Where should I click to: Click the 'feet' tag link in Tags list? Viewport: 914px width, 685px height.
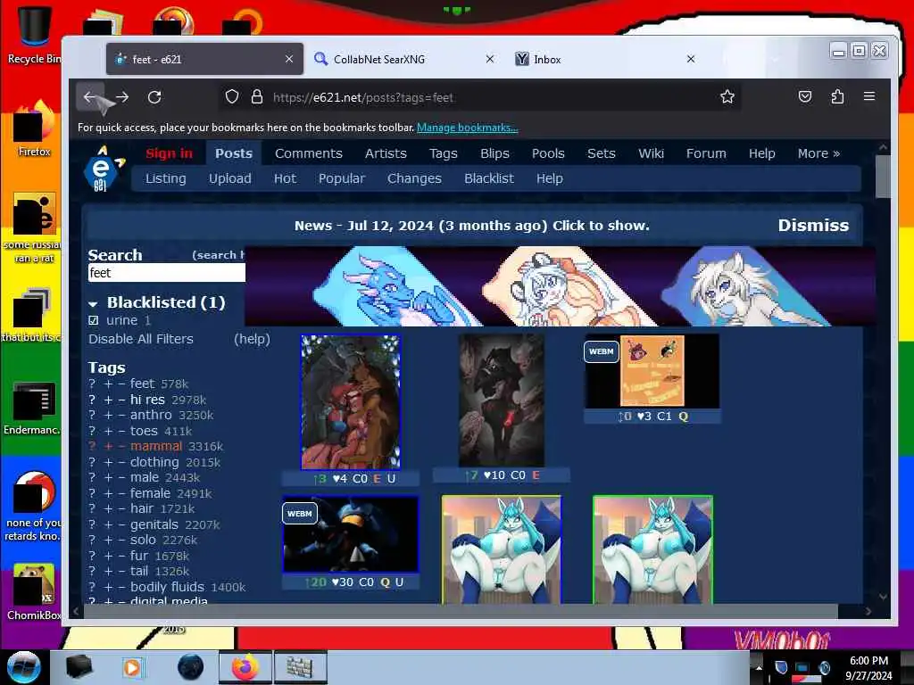(142, 384)
